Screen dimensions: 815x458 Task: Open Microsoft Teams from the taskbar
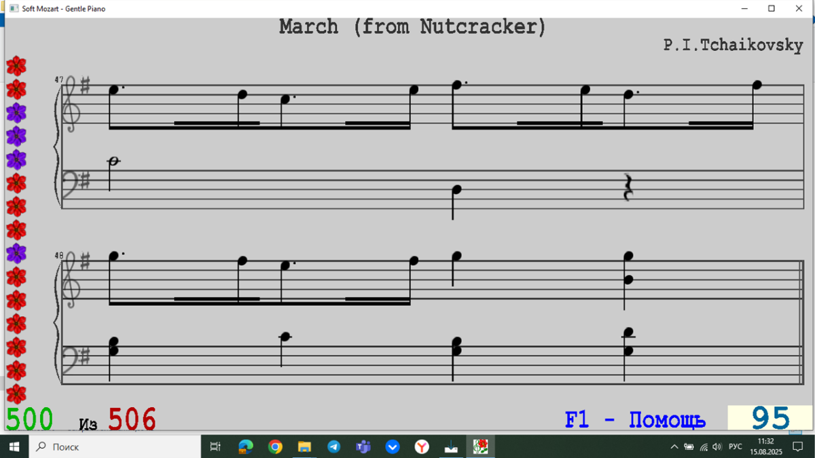click(x=363, y=446)
